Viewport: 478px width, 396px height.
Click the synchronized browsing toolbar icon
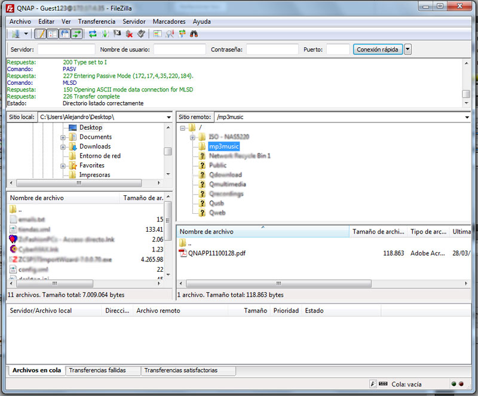pyautogui.click(x=182, y=34)
